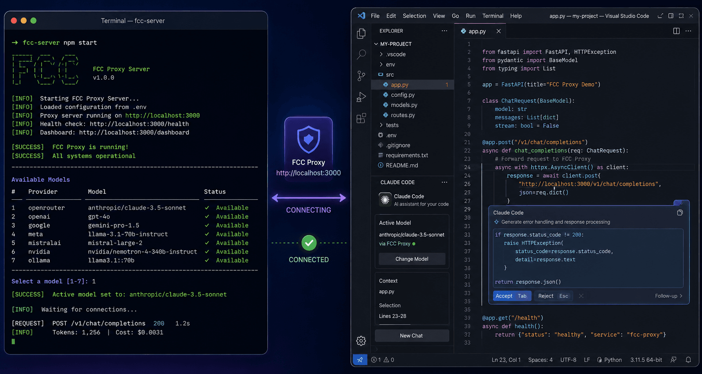Open the CLAUDE CODE panel's more actions menu
The height and width of the screenshot is (374, 702).
pyautogui.click(x=444, y=182)
